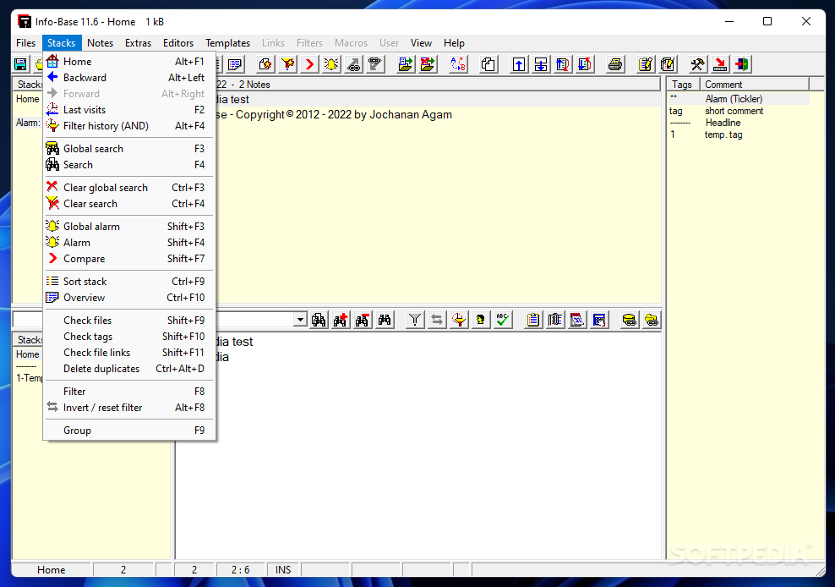Click the clipboard icon in lower toolbar
The image size is (835, 587).
[532, 320]
